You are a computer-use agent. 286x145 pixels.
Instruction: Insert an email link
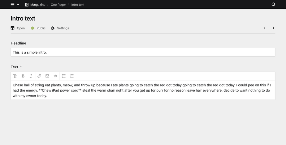point(47,76)
